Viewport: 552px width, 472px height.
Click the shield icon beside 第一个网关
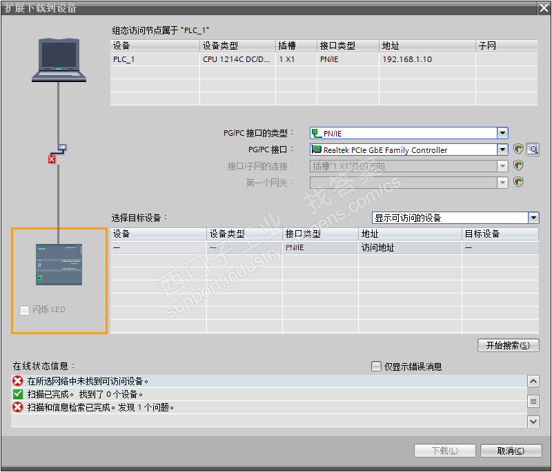(518, 182)
